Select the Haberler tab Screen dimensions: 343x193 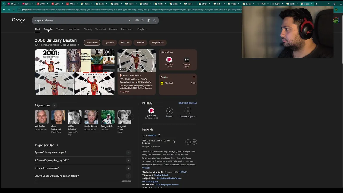113,29
